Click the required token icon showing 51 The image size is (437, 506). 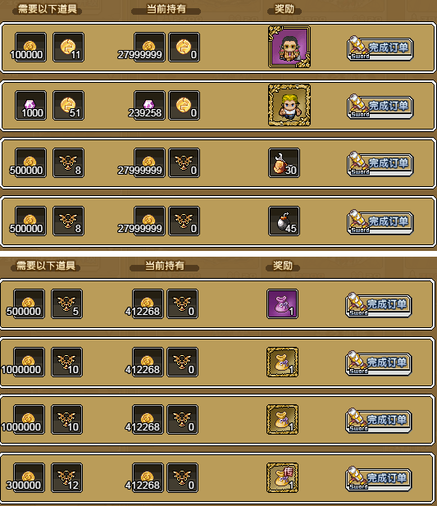tap(68, 105)
